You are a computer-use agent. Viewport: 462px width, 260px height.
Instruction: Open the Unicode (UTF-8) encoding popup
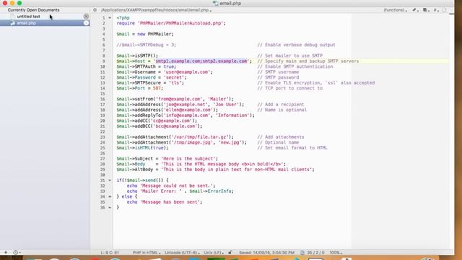click(x=182, y=253)
